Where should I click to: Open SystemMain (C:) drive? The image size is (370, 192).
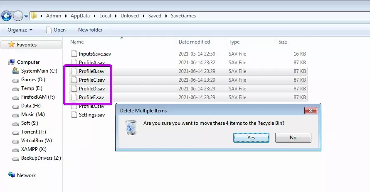39,71
